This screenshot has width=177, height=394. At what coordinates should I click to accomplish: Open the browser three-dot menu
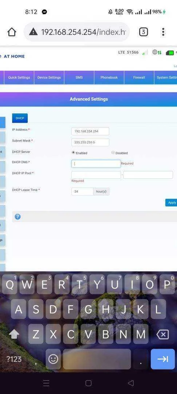[163, 32]
